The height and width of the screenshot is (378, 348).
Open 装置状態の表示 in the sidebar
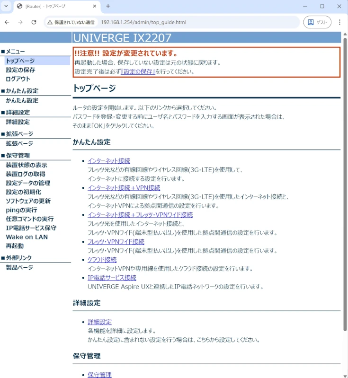tap(27, 165)
